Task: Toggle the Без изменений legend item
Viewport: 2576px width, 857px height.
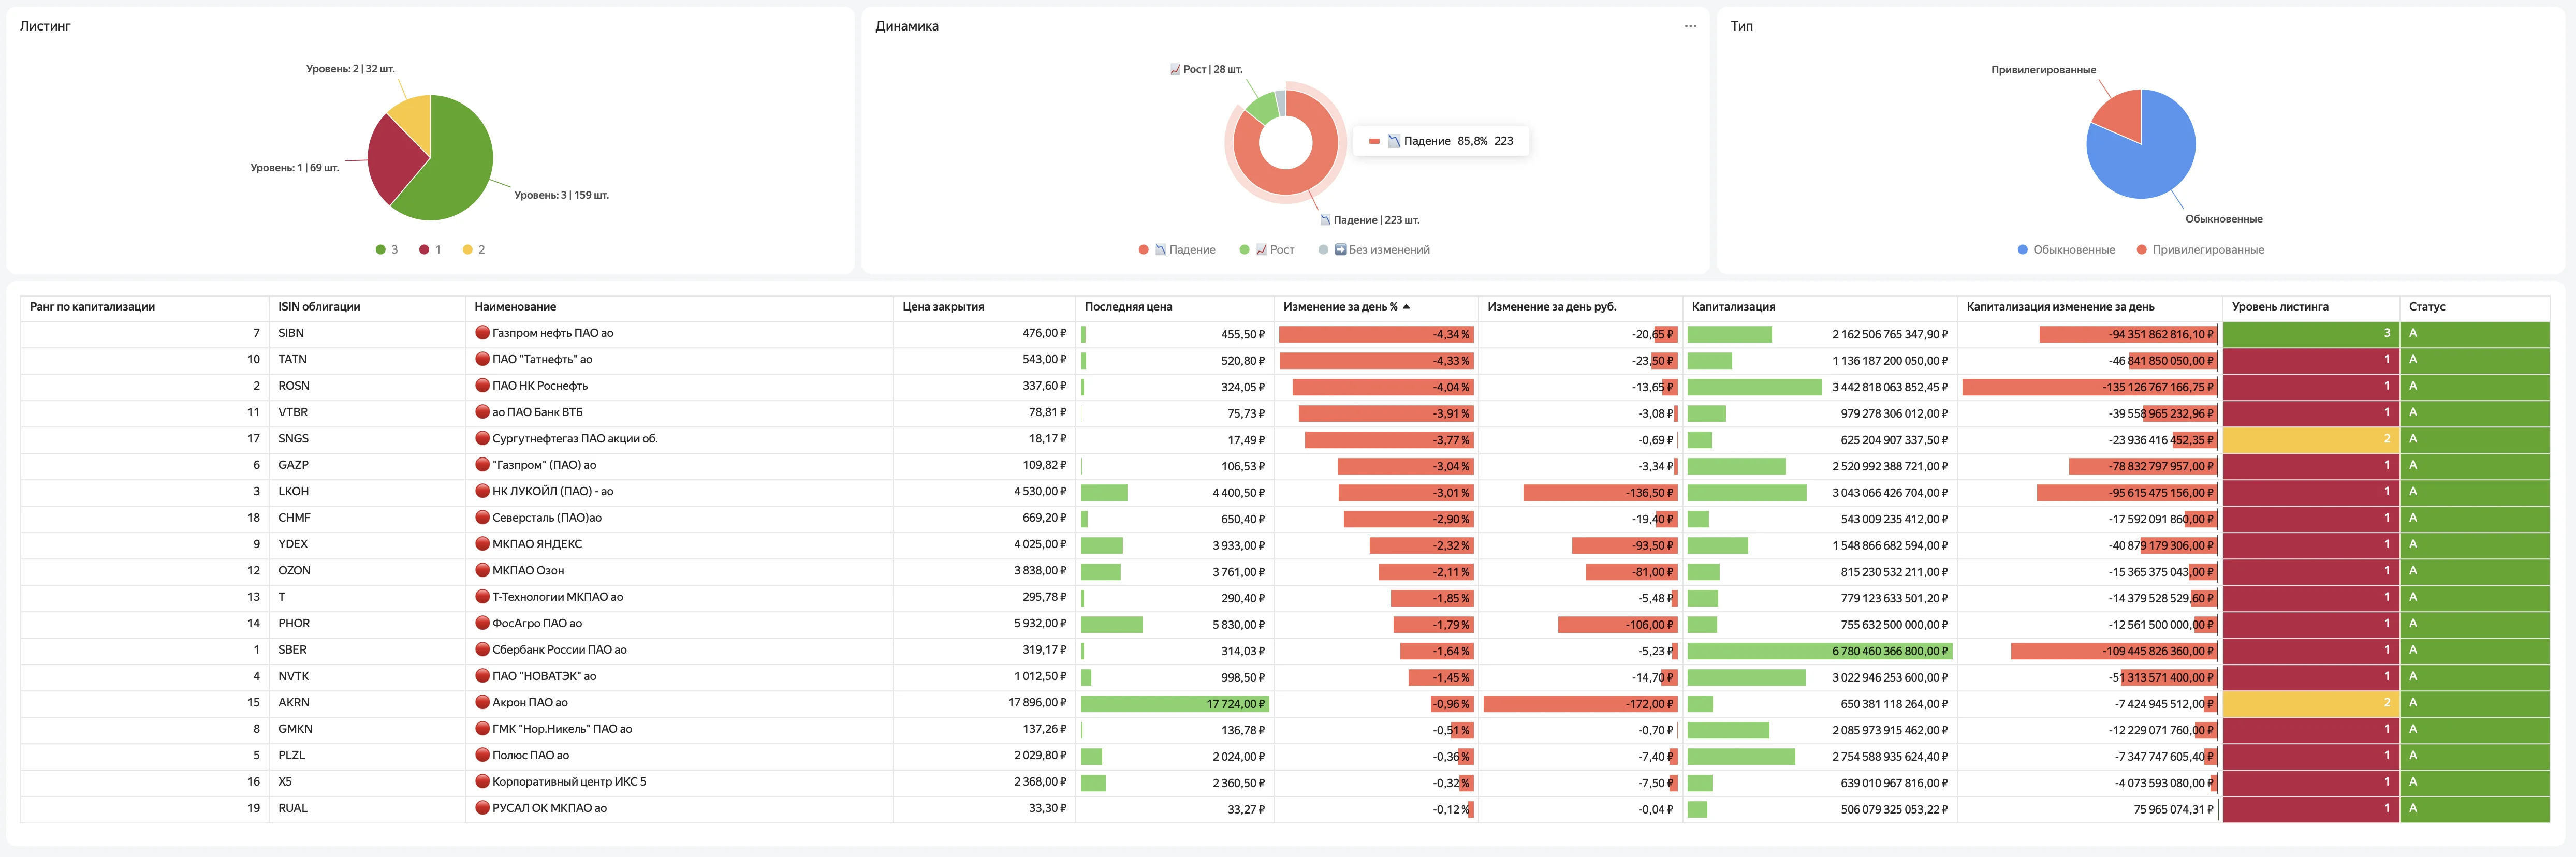Action: click(x=1374, y=250)
